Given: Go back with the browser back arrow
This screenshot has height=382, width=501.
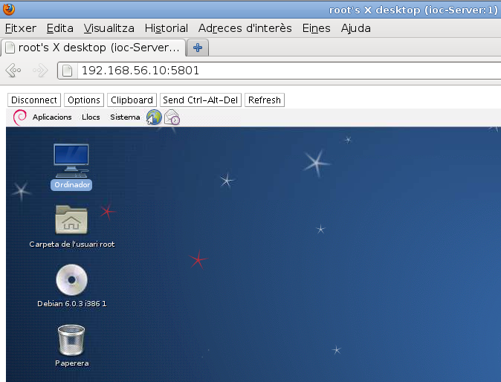Looking at the screenshot, I should tap(14, 71).
